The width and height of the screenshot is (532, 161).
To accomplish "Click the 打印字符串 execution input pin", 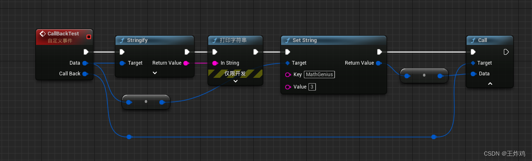I will click(x=215, y=52).
